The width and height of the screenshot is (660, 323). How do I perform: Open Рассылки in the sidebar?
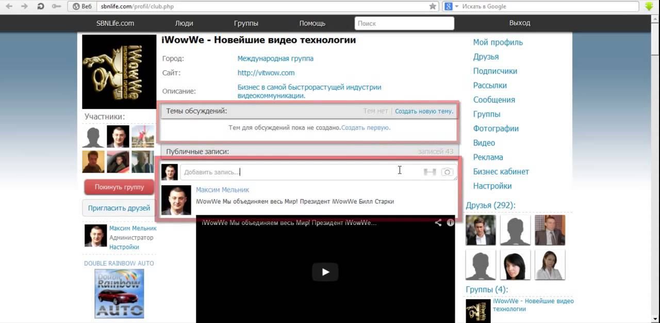pos(490,86)
